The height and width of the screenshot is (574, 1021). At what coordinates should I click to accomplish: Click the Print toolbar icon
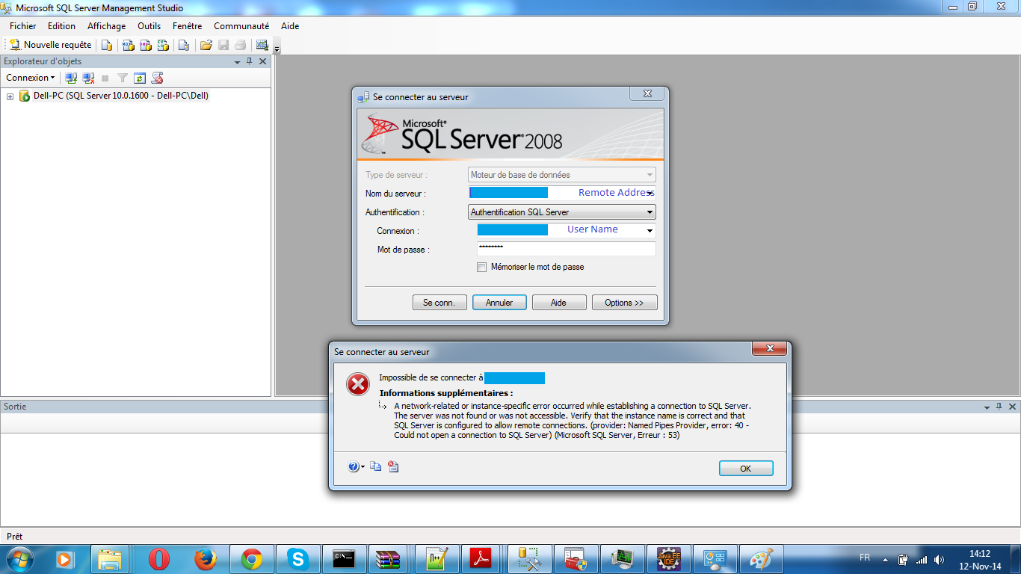(240, 45)
